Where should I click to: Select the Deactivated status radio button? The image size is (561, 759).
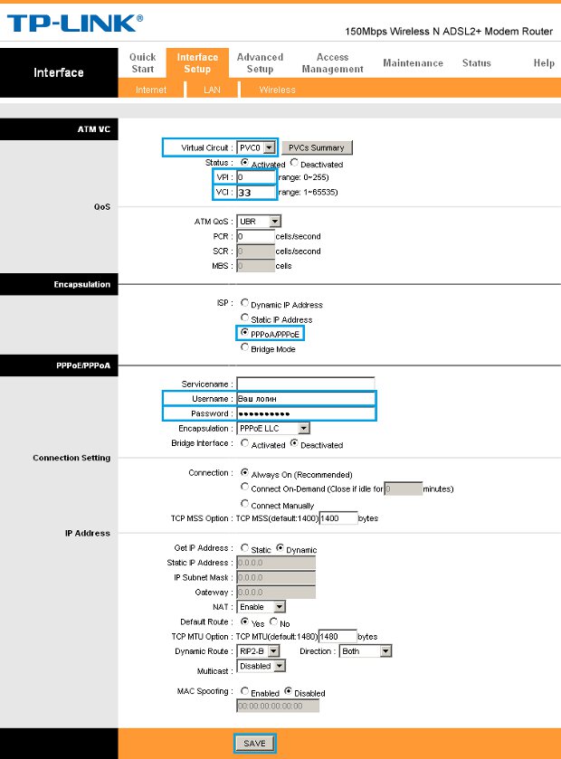[x=295, y=164]
